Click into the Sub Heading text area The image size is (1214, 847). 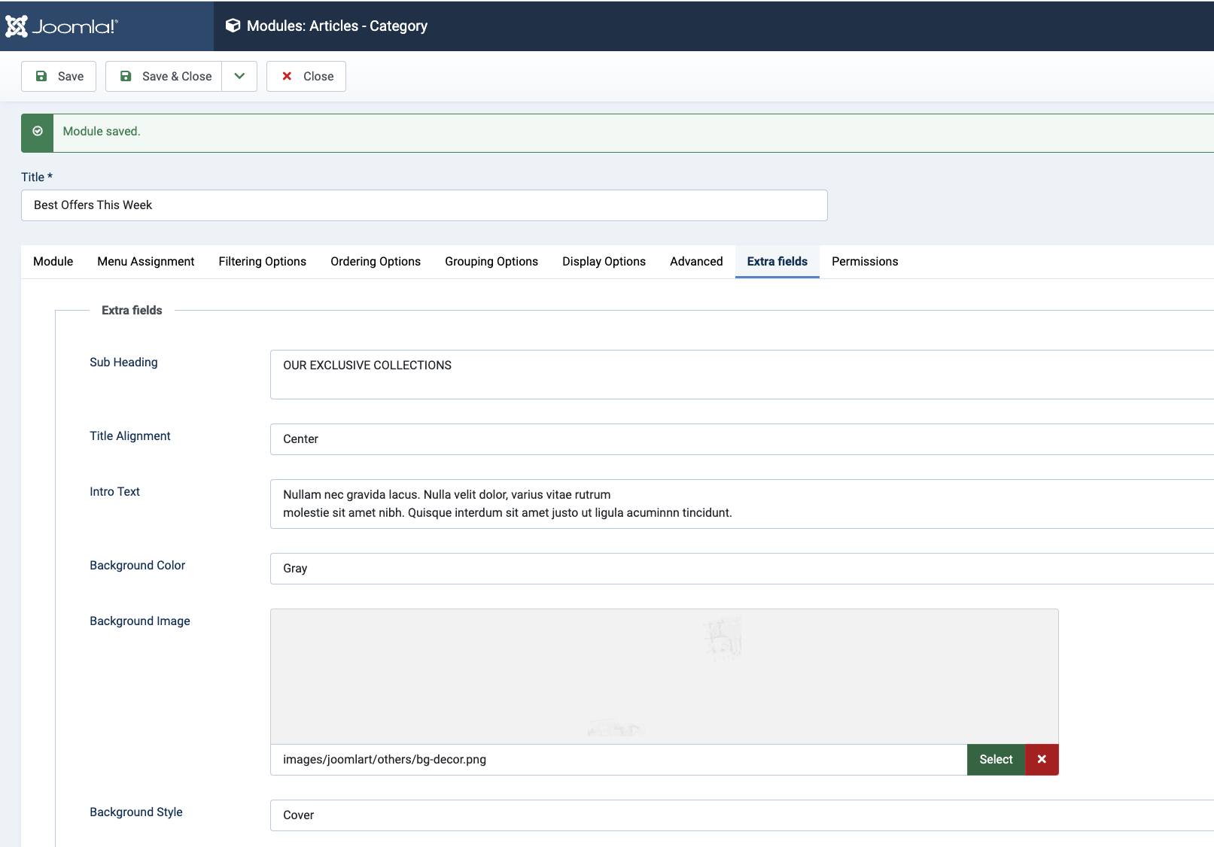[741, 375]
